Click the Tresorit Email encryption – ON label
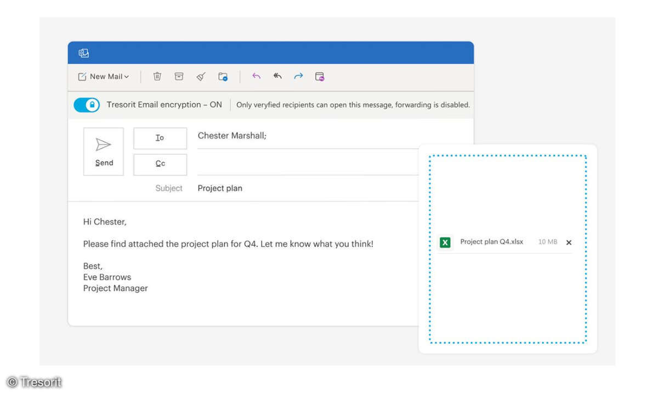 [x=164, y=105]
